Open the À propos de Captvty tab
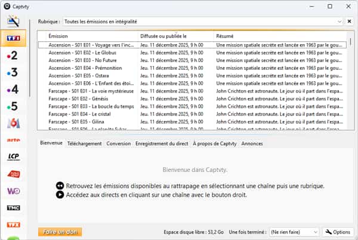Screen dimensions: 358x240 click(x=215, y=144)
